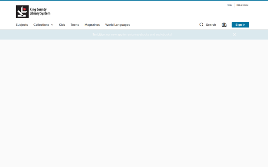Open the Help link
268x167 pixels.
click(x=229, y=5)
